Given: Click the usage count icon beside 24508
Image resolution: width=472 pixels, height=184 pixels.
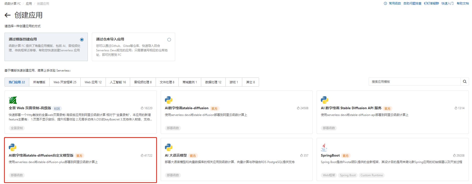Looking at the screenshot, I should tap(298, 108).
